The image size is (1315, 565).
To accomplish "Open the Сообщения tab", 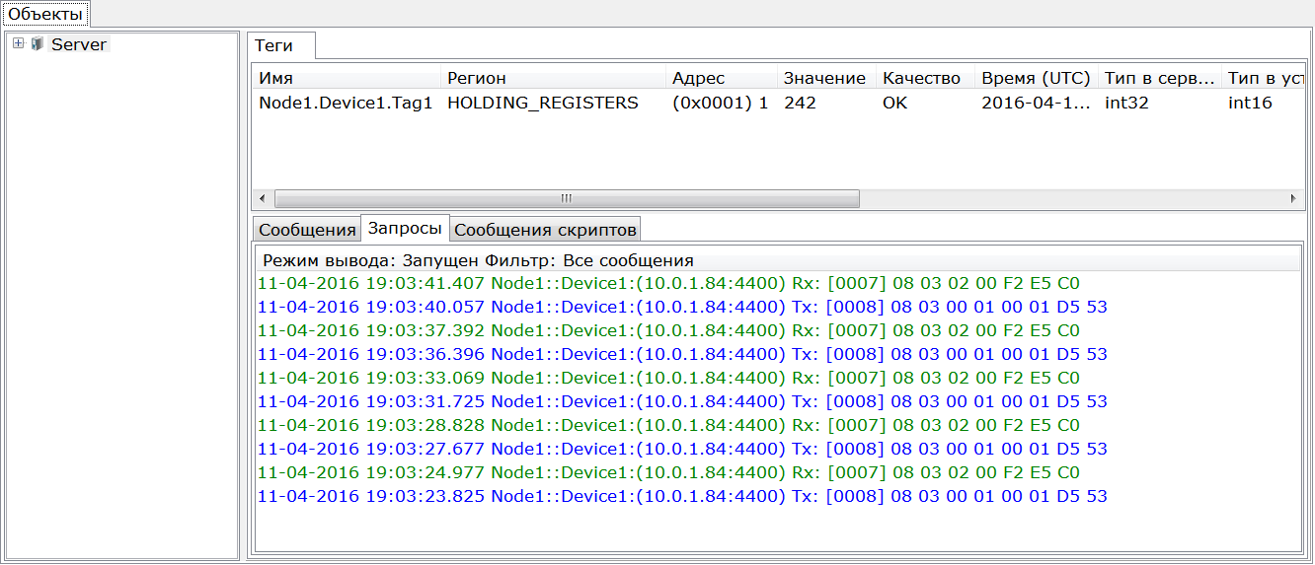I will [x=307, y=230].
